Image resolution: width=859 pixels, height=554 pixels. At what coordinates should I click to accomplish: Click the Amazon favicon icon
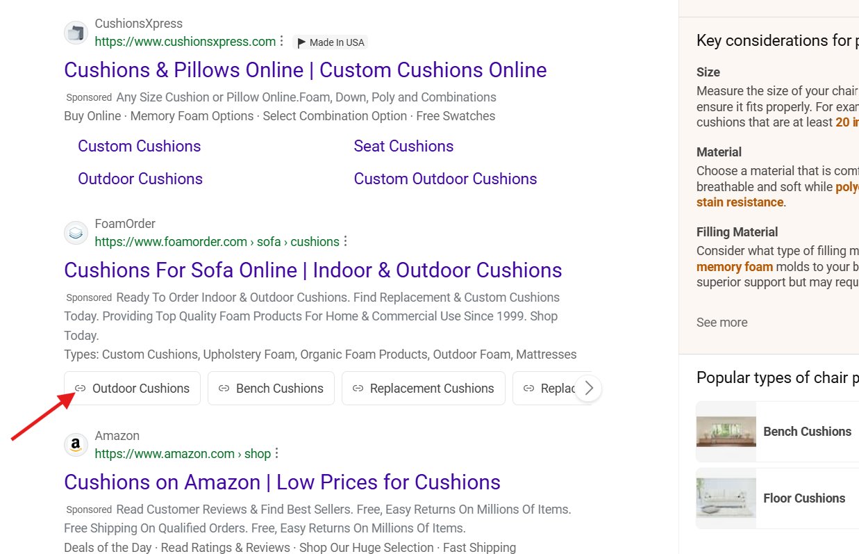(x=76, y=444)
